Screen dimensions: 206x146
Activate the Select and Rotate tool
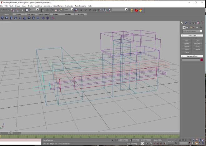point(52,10)
